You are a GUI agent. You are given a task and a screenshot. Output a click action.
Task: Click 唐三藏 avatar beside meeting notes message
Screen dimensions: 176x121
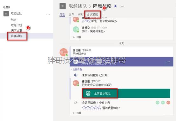click(x=76, y=83)
